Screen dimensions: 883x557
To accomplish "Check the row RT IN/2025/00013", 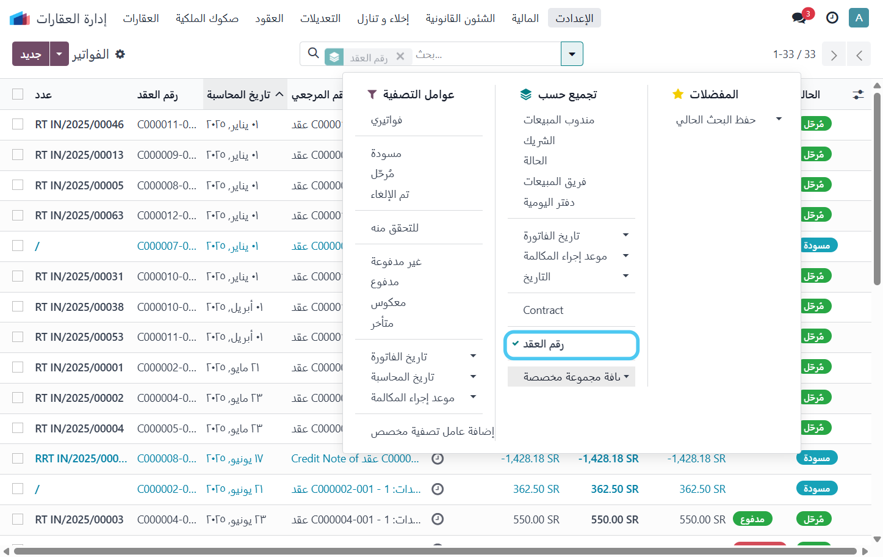I will (18, 155).
